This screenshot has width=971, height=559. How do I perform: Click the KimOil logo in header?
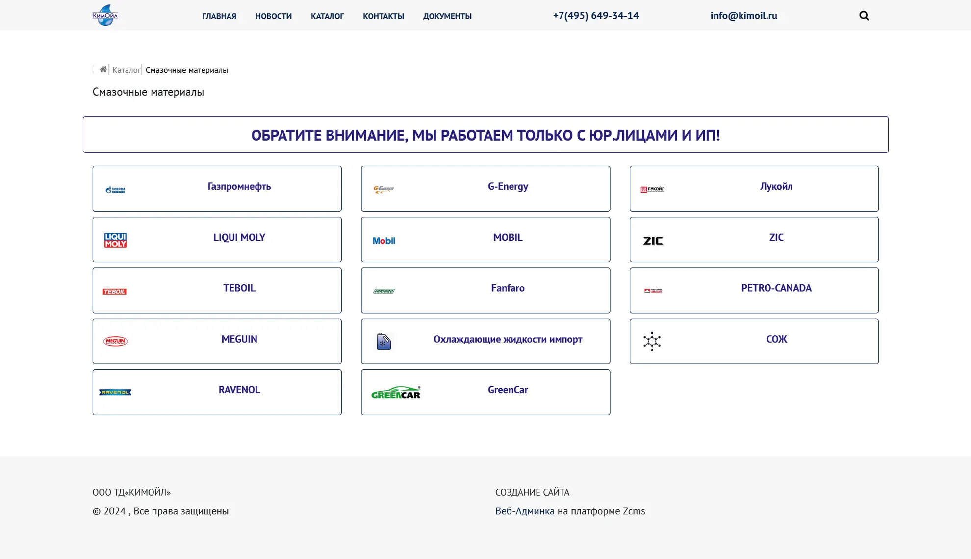[x=105, y=15]
